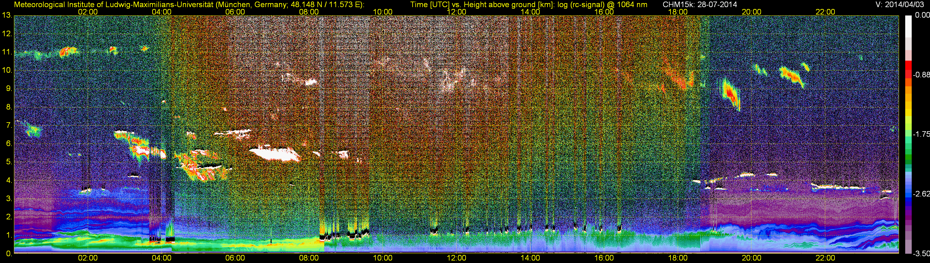Click the 22:00 label on the top time axis
This screenshot has width=930, height=263.
click(825, 12)
